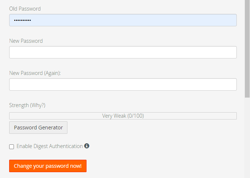This screenshot has width=250, height=178.
Task: Grab the vertical scrollbar thumb
Action: pyautogui.click(x=247, y=48)
